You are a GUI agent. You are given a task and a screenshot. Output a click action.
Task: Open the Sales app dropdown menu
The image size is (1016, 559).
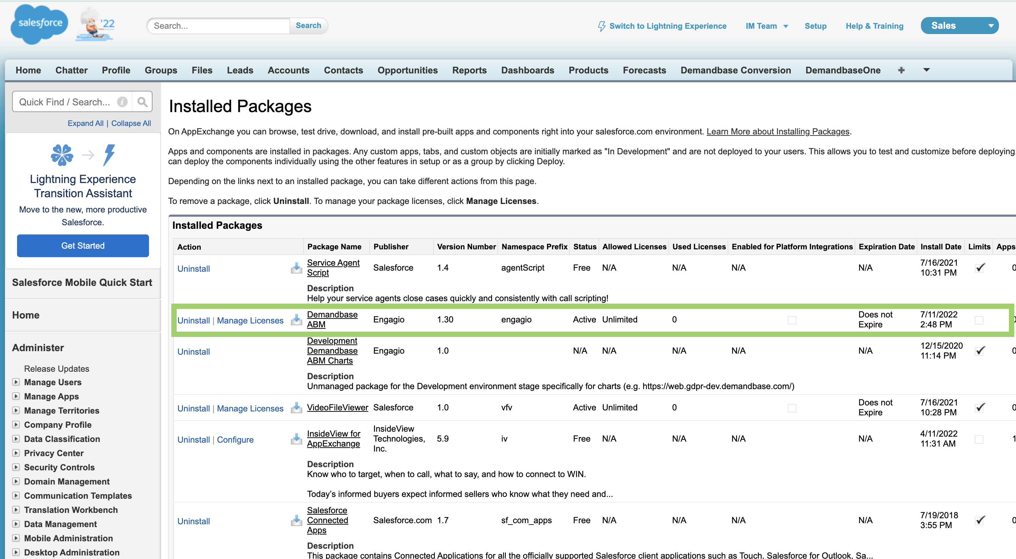pyautogui.click(x=990, y=26)
